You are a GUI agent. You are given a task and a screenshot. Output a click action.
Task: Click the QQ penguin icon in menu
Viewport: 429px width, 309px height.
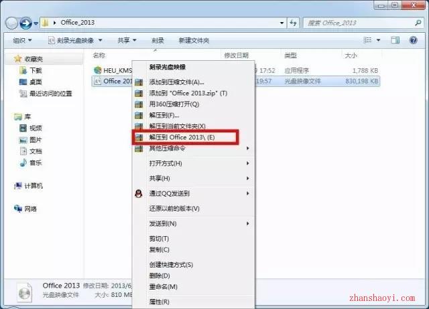click(x=139, y=193)
